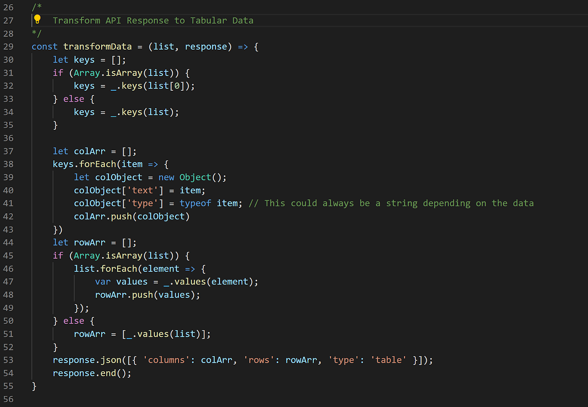Click the 'table' string on line 53
The height and width of the screenshot is (407, 588).
pyautogui.click(x=388, y=360)
